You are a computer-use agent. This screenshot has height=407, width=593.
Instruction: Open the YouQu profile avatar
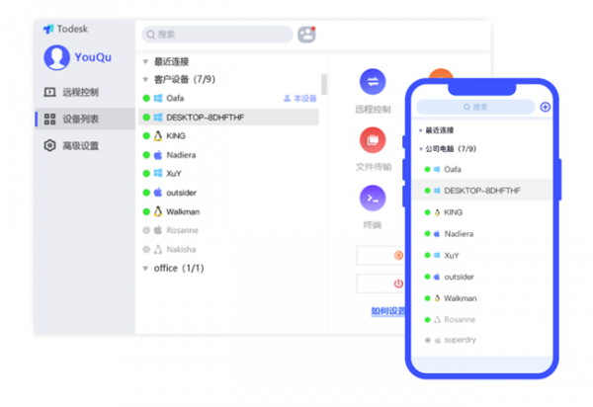56,57
